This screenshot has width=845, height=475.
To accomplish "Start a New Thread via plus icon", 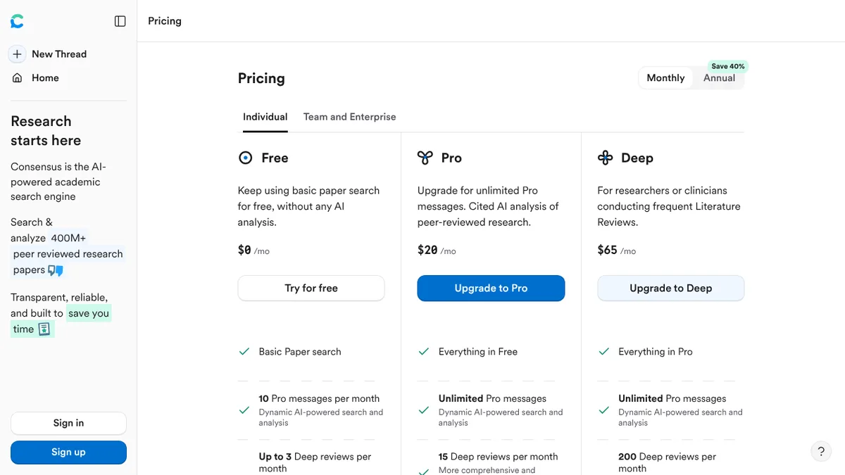I will tap(18, 54).
